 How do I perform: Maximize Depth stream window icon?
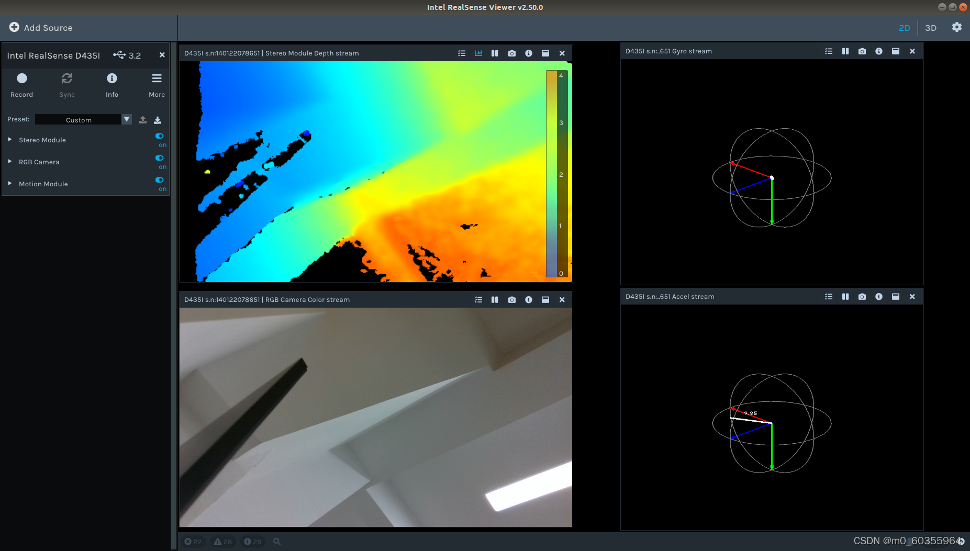[545, 53]
